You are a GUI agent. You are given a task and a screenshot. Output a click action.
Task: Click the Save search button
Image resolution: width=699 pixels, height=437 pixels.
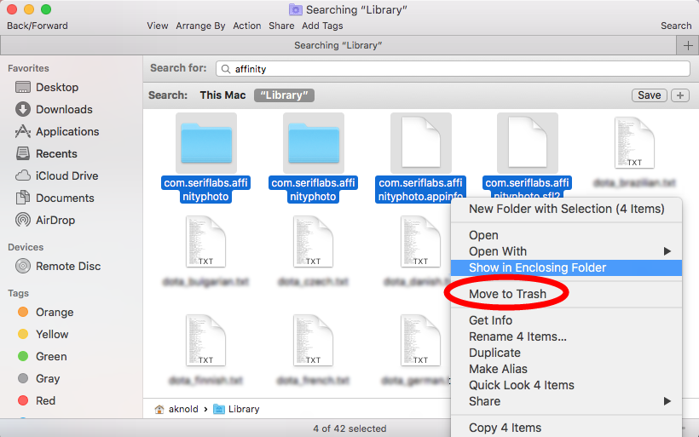(x=650, y=95)
